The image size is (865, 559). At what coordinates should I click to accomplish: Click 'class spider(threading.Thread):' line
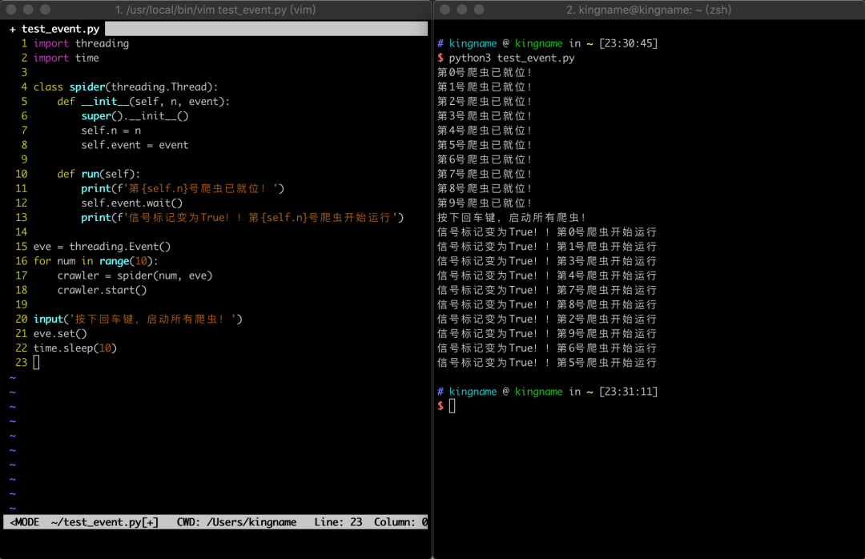pos(126,86)
